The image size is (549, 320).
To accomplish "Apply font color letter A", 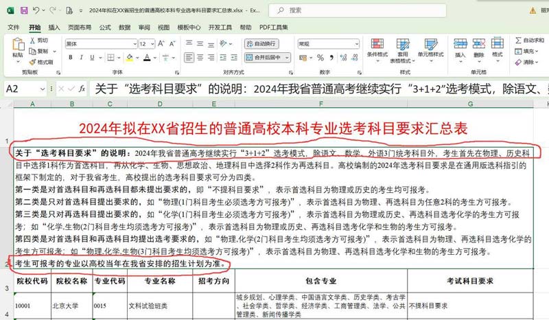I will (x=147, y=57).
